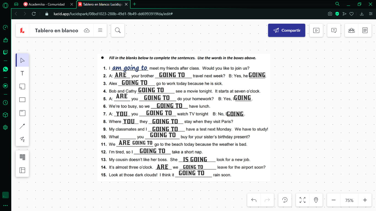
Task: Close the Academika - Comunidad tab
Action: pos(72,4)
